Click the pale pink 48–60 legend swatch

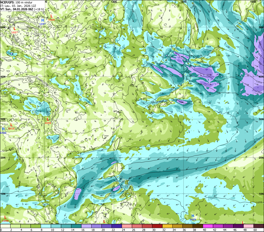(248, 226)
